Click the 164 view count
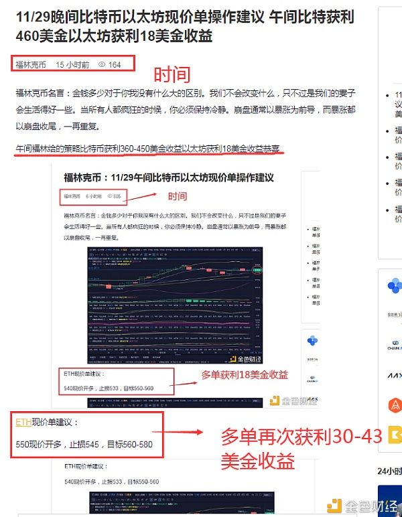The height and width of the screenshot is (517, 402). coord(115,64)
